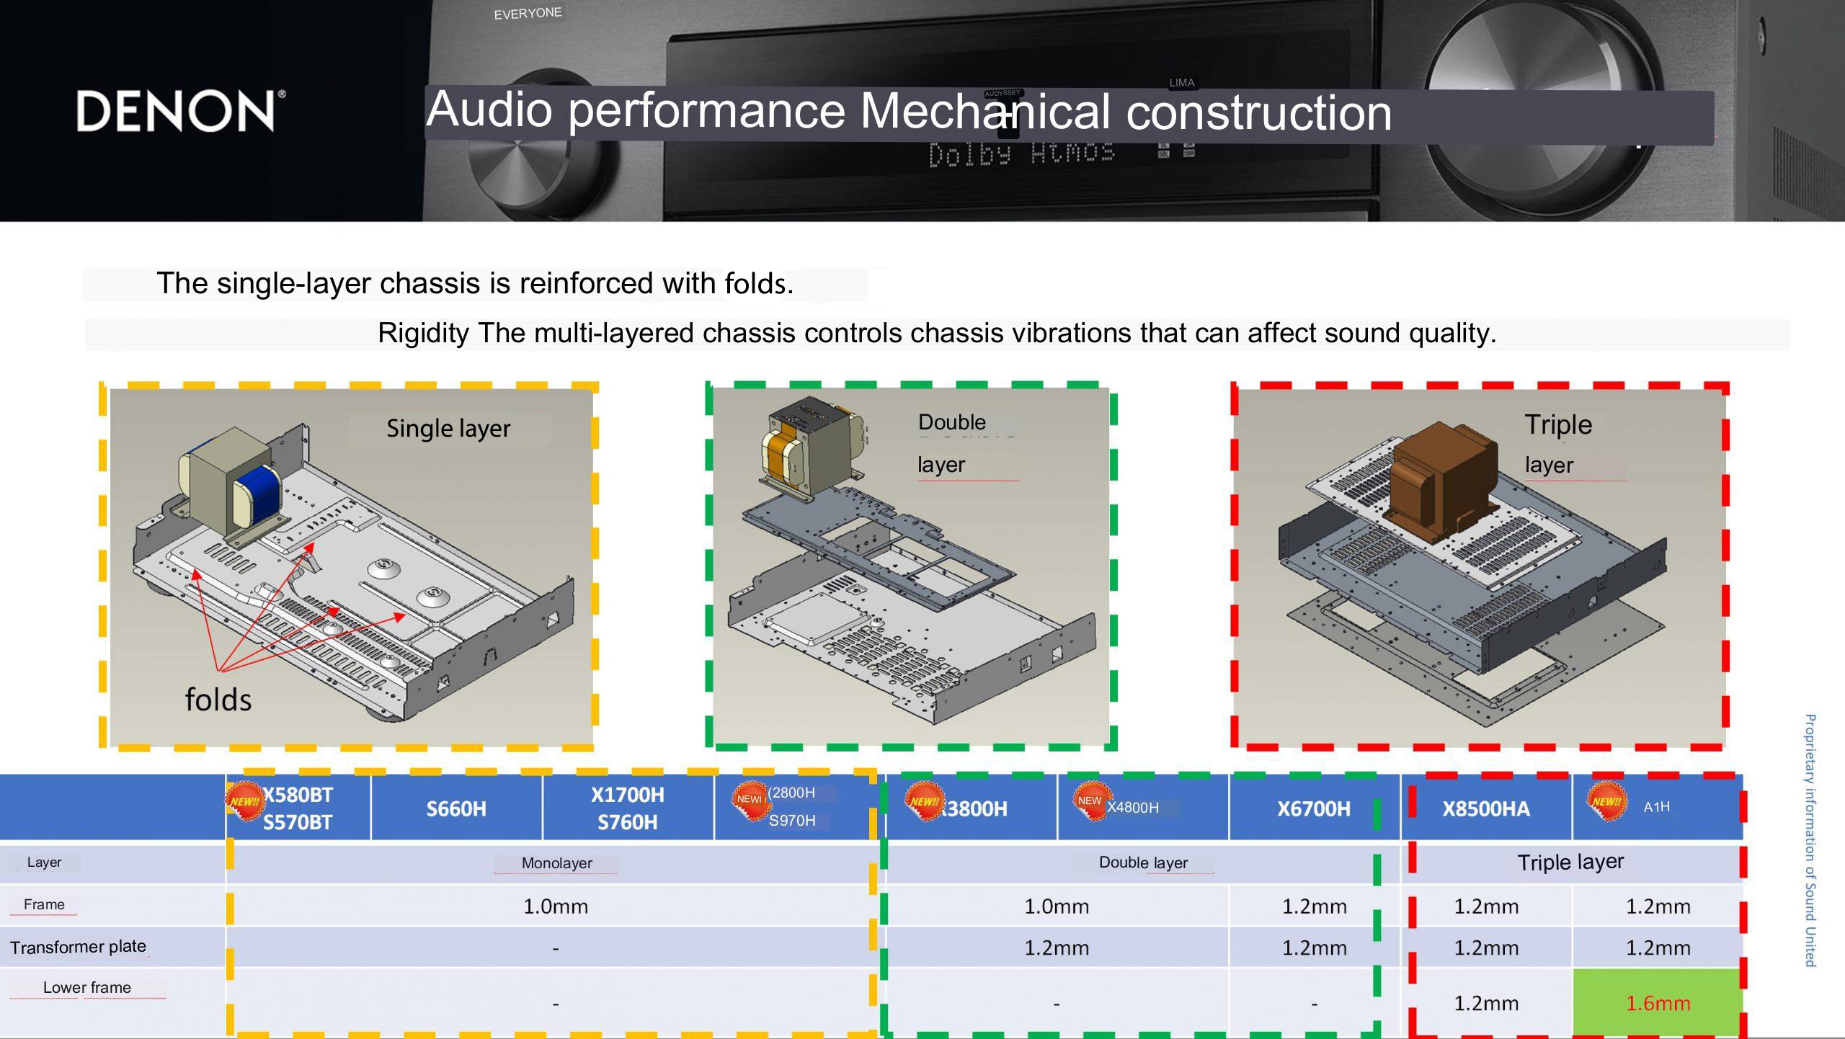Click the X8500HA frame value 1.2mm
The image size is (1845, 1039).
(x=1486, y=906)
